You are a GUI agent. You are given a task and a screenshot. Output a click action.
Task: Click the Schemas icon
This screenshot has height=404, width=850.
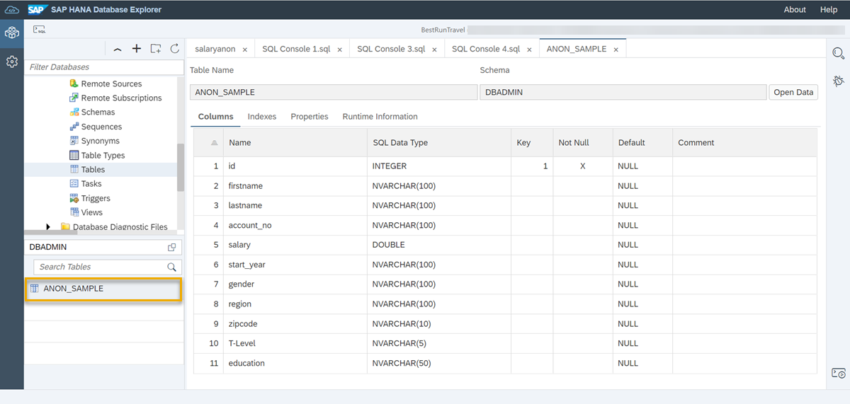click(74, 112)
